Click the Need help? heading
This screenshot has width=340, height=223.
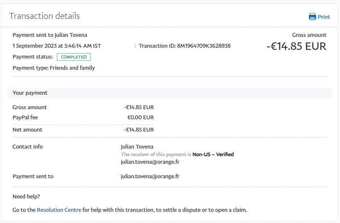(x=26, y=197)
